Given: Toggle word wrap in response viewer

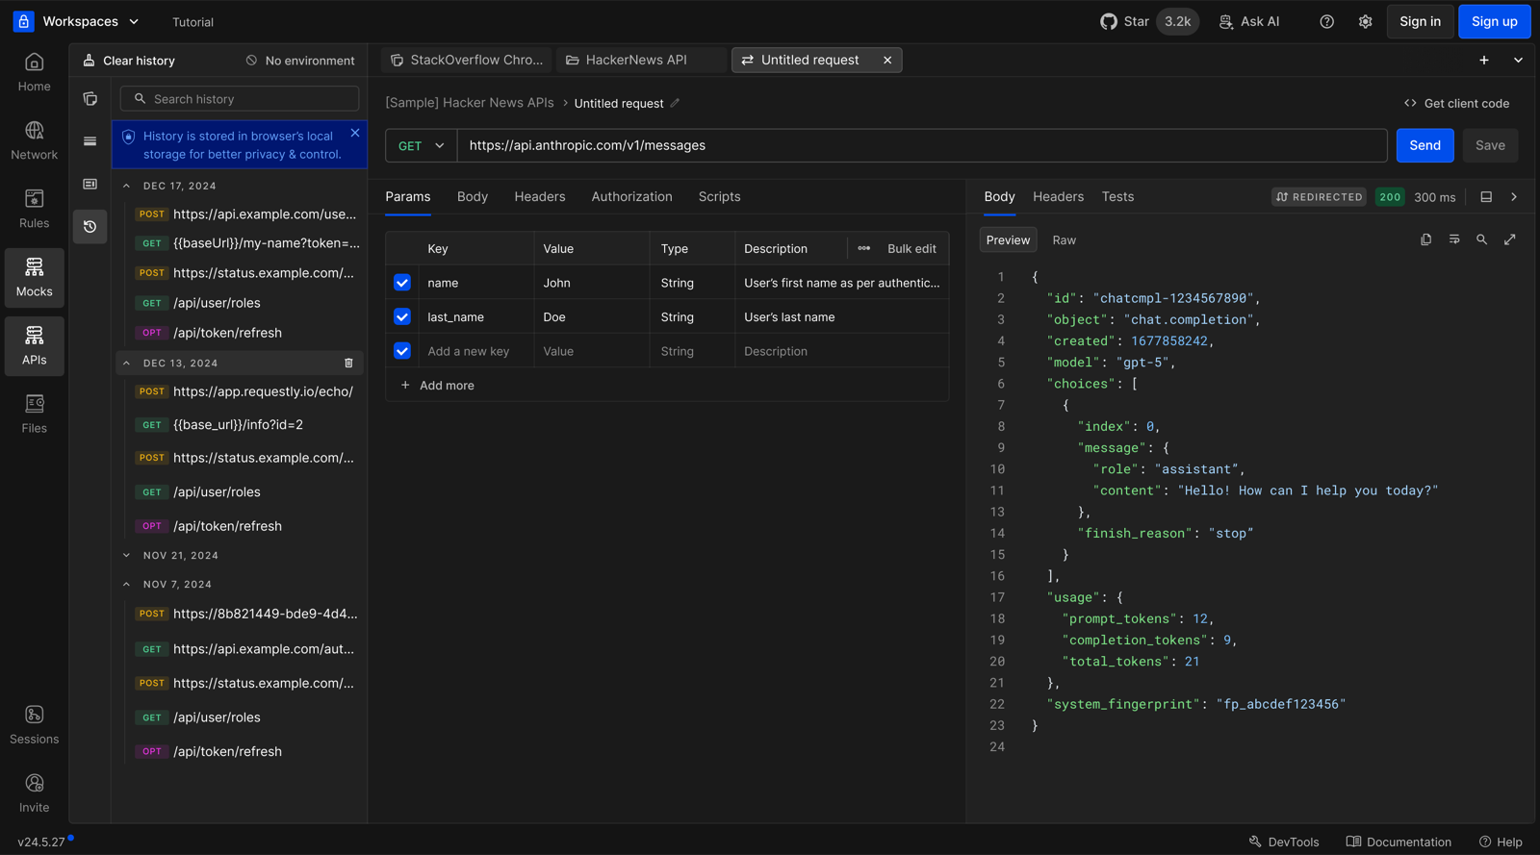Looking at the screenshot, I should point(1454,239).
